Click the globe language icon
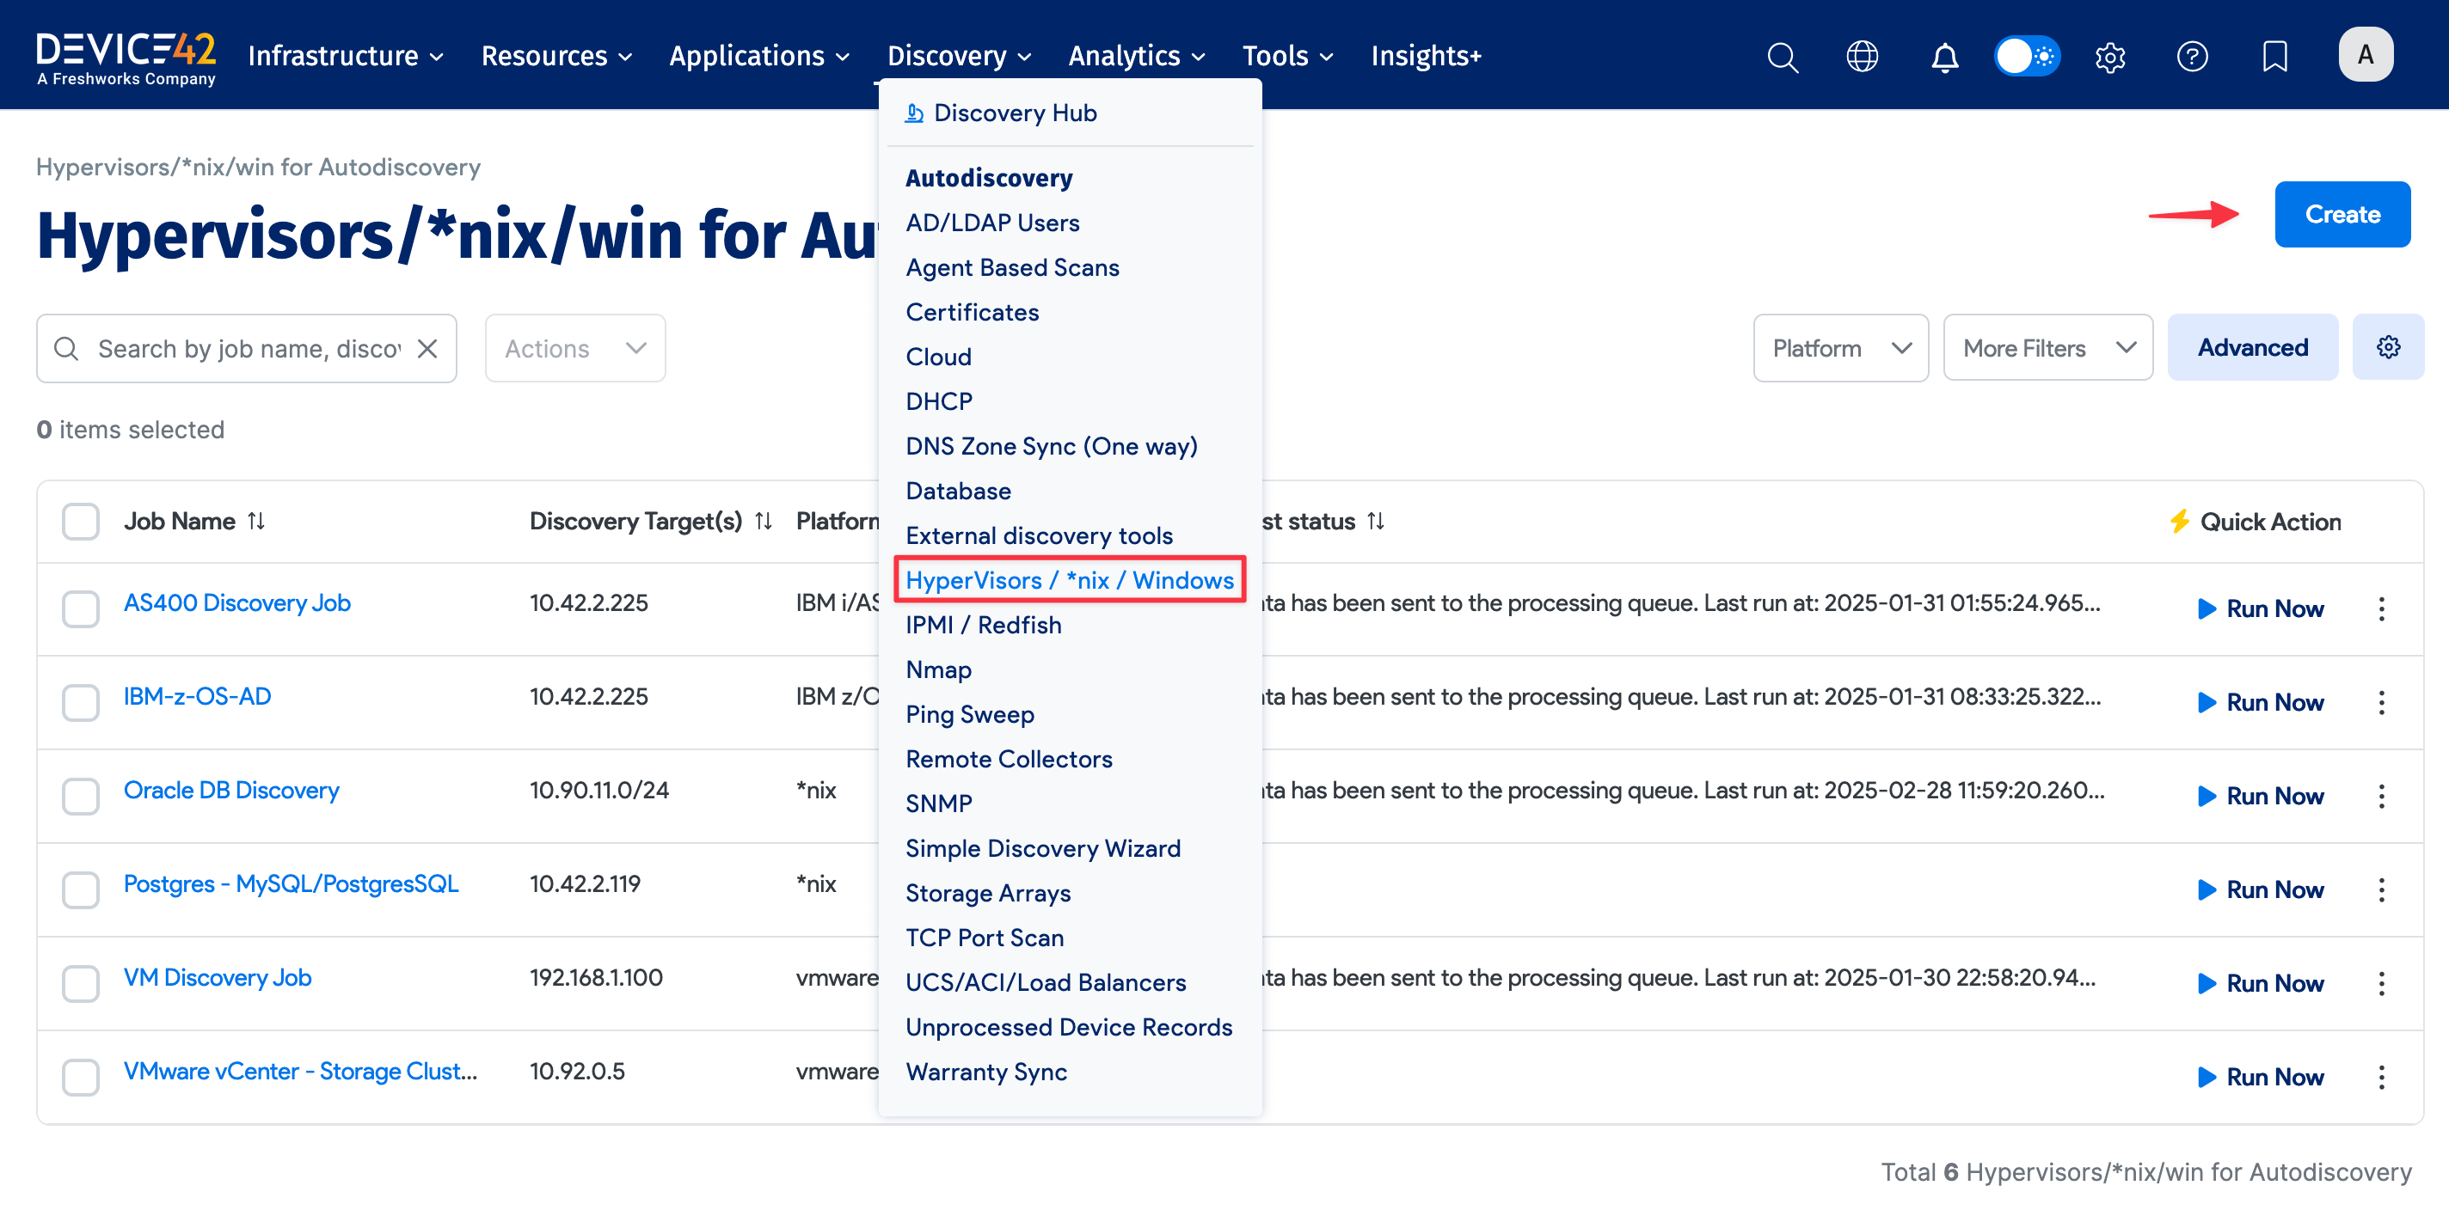 coord(1863,56)
